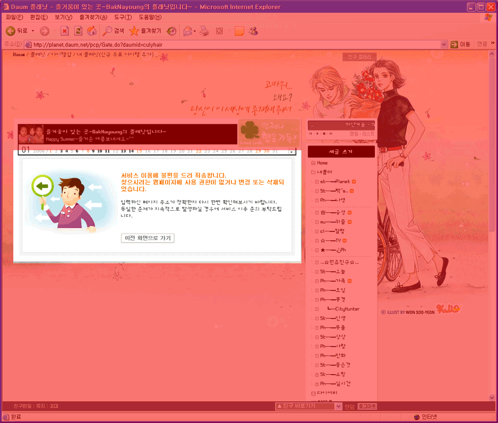Click the IE Back arrow icon
The height and width of the screenshot is (423, 498).
(x=11, y=31)
